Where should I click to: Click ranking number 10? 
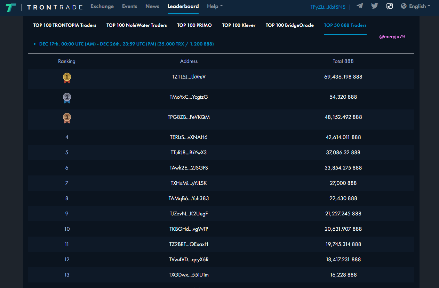[67, 229]
